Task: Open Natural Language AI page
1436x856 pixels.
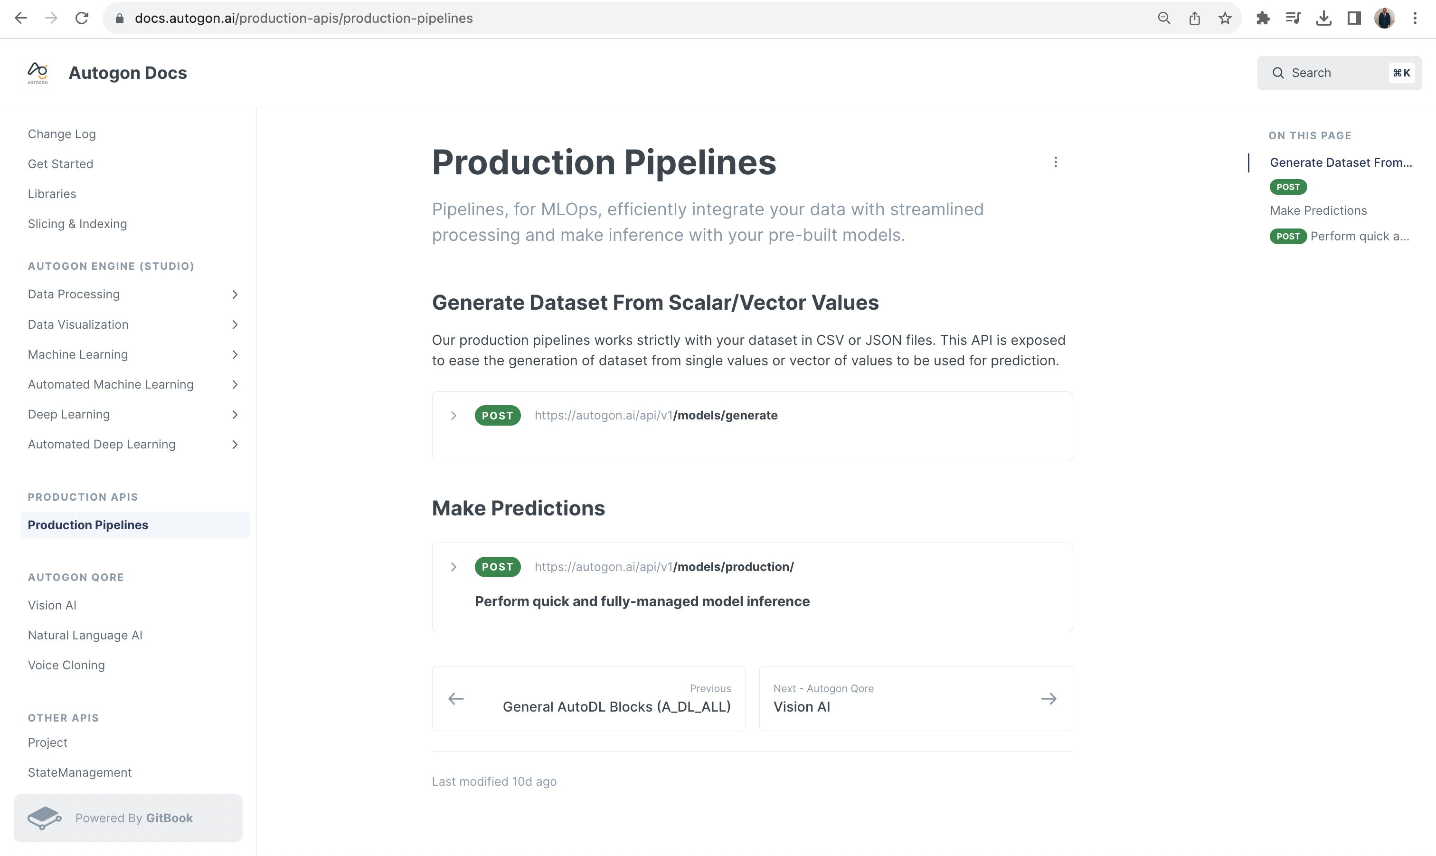Action: click(x=85, y=635)
